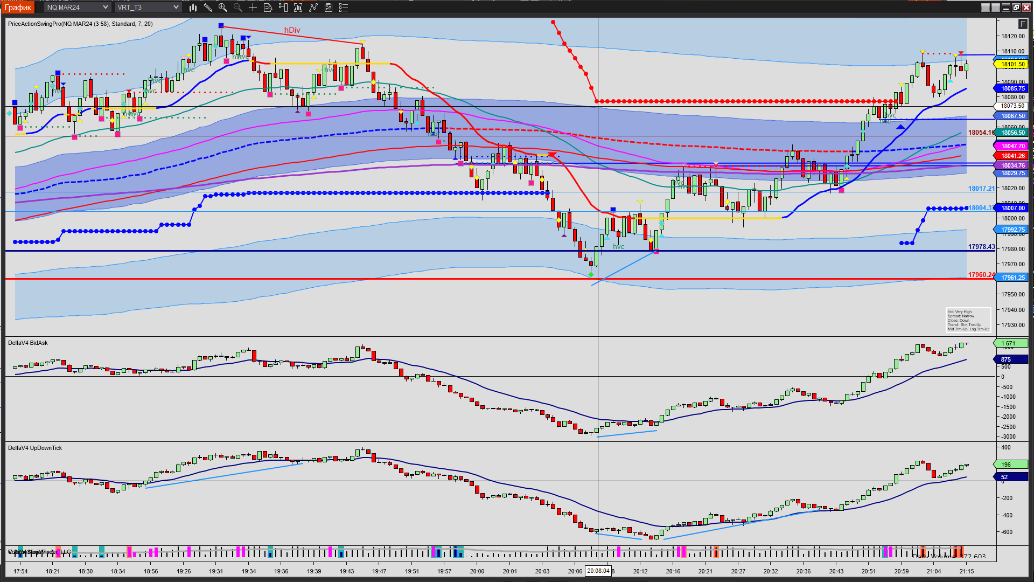Click the F button in chart corner

pyautogui.click(x=1023, y=24)
